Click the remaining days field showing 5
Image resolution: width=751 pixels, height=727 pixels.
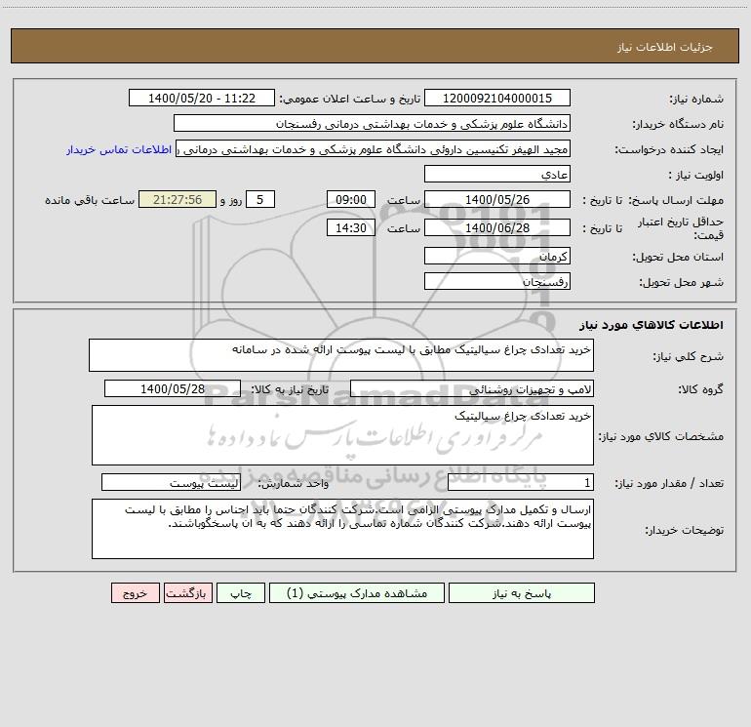coord(260,199)
